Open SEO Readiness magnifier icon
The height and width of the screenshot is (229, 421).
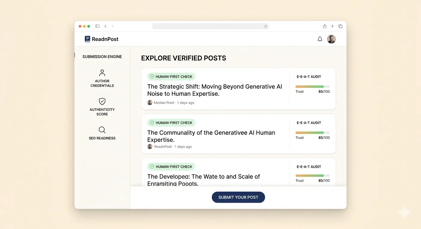click(102, 130)
